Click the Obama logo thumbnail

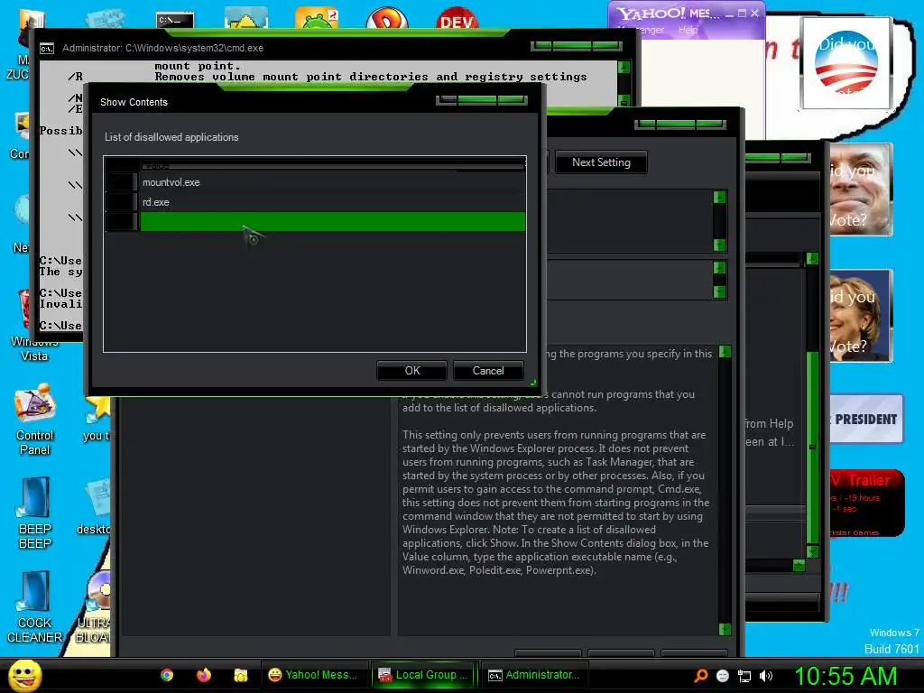(x=846, y=63)
